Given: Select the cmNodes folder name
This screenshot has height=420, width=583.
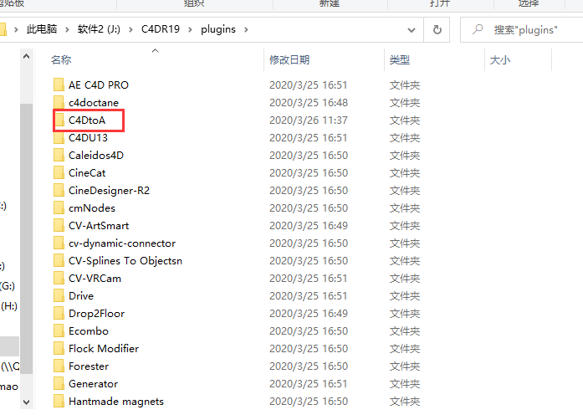Looking at the screenshot, I should pos(92,207).
